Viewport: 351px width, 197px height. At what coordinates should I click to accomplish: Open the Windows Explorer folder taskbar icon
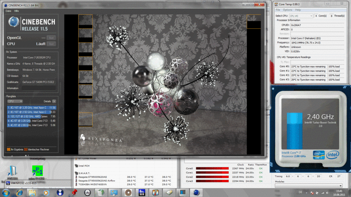point(32,193)
